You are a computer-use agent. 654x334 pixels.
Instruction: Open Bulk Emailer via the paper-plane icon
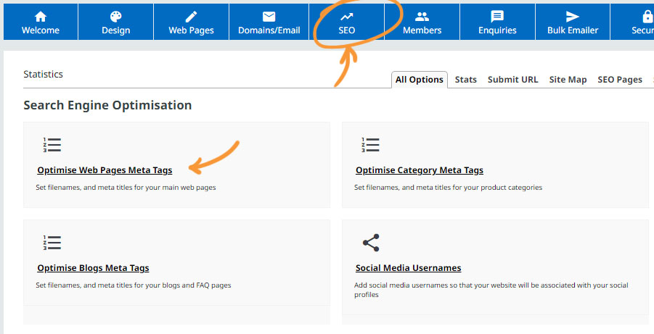(573, 17)
